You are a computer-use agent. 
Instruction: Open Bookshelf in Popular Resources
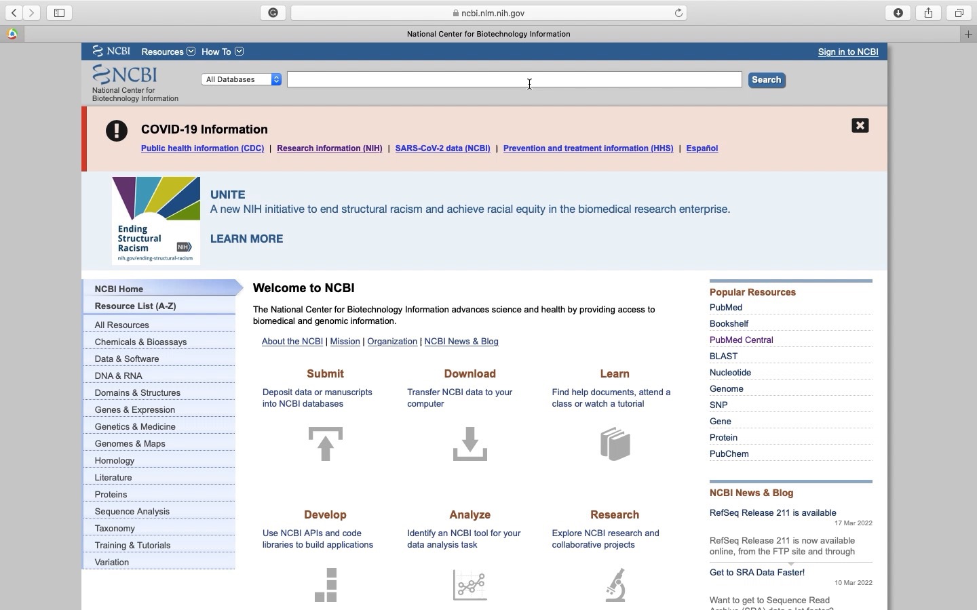[729, 323]
